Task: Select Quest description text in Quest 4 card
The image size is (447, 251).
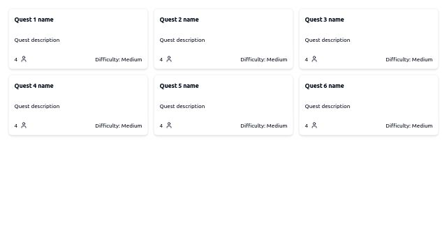Action: (37, 107)
